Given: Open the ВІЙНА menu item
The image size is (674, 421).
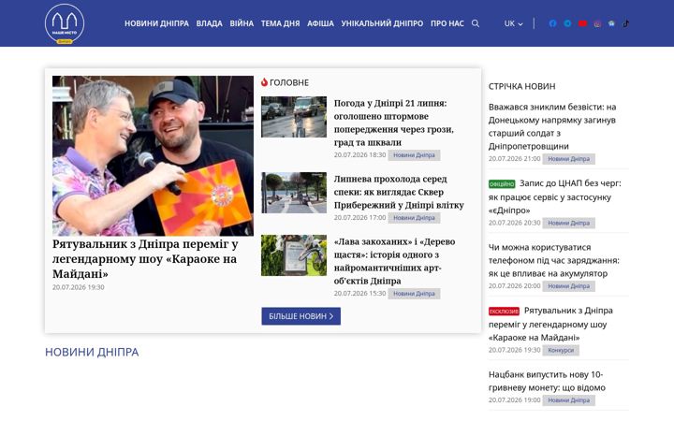Looking at the screenshot, I should click(242, 23).
